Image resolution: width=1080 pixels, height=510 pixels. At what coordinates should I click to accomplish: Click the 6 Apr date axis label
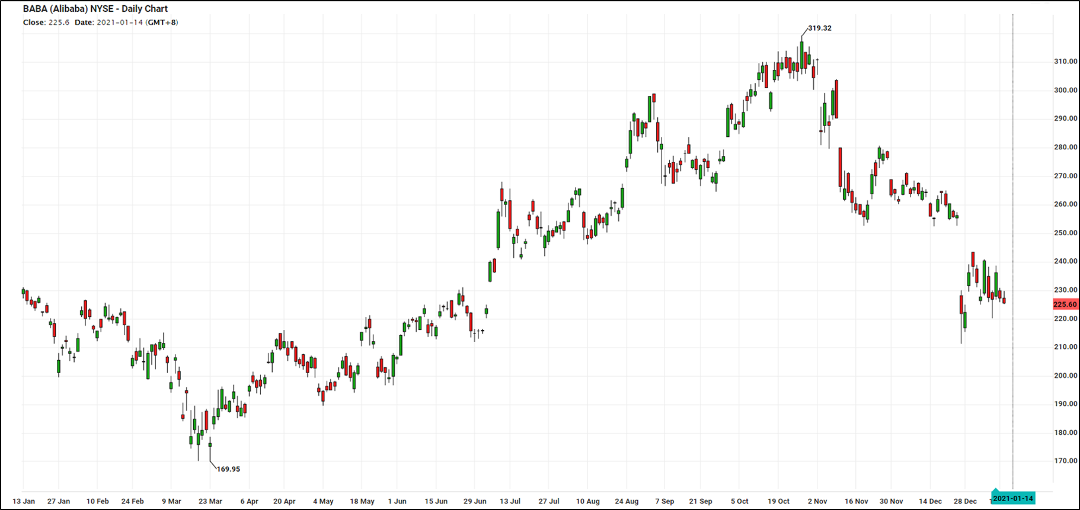249,501
